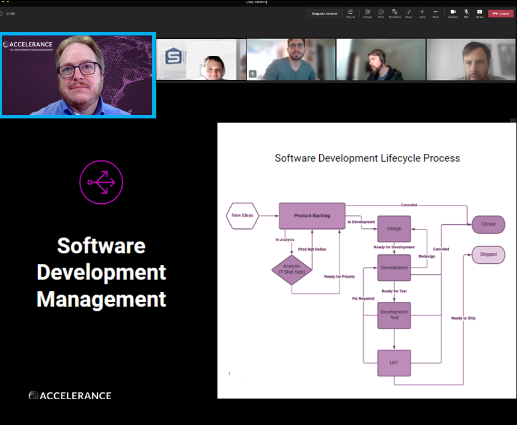Screen dimensions: 517x425
Task: Select the Accelerance presenter video tile
Action: [x=78, y=75]
